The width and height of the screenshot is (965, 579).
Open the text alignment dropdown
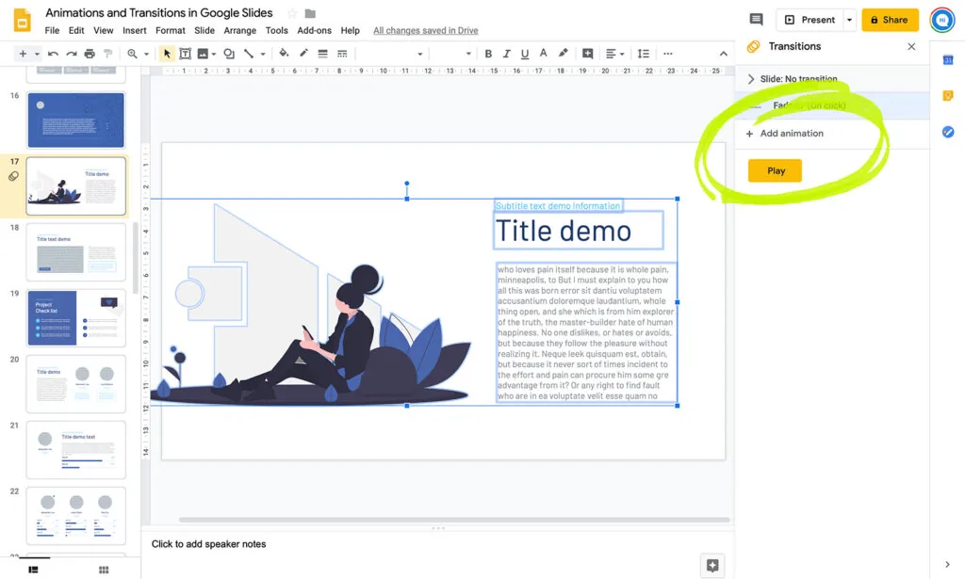(614, 54)
